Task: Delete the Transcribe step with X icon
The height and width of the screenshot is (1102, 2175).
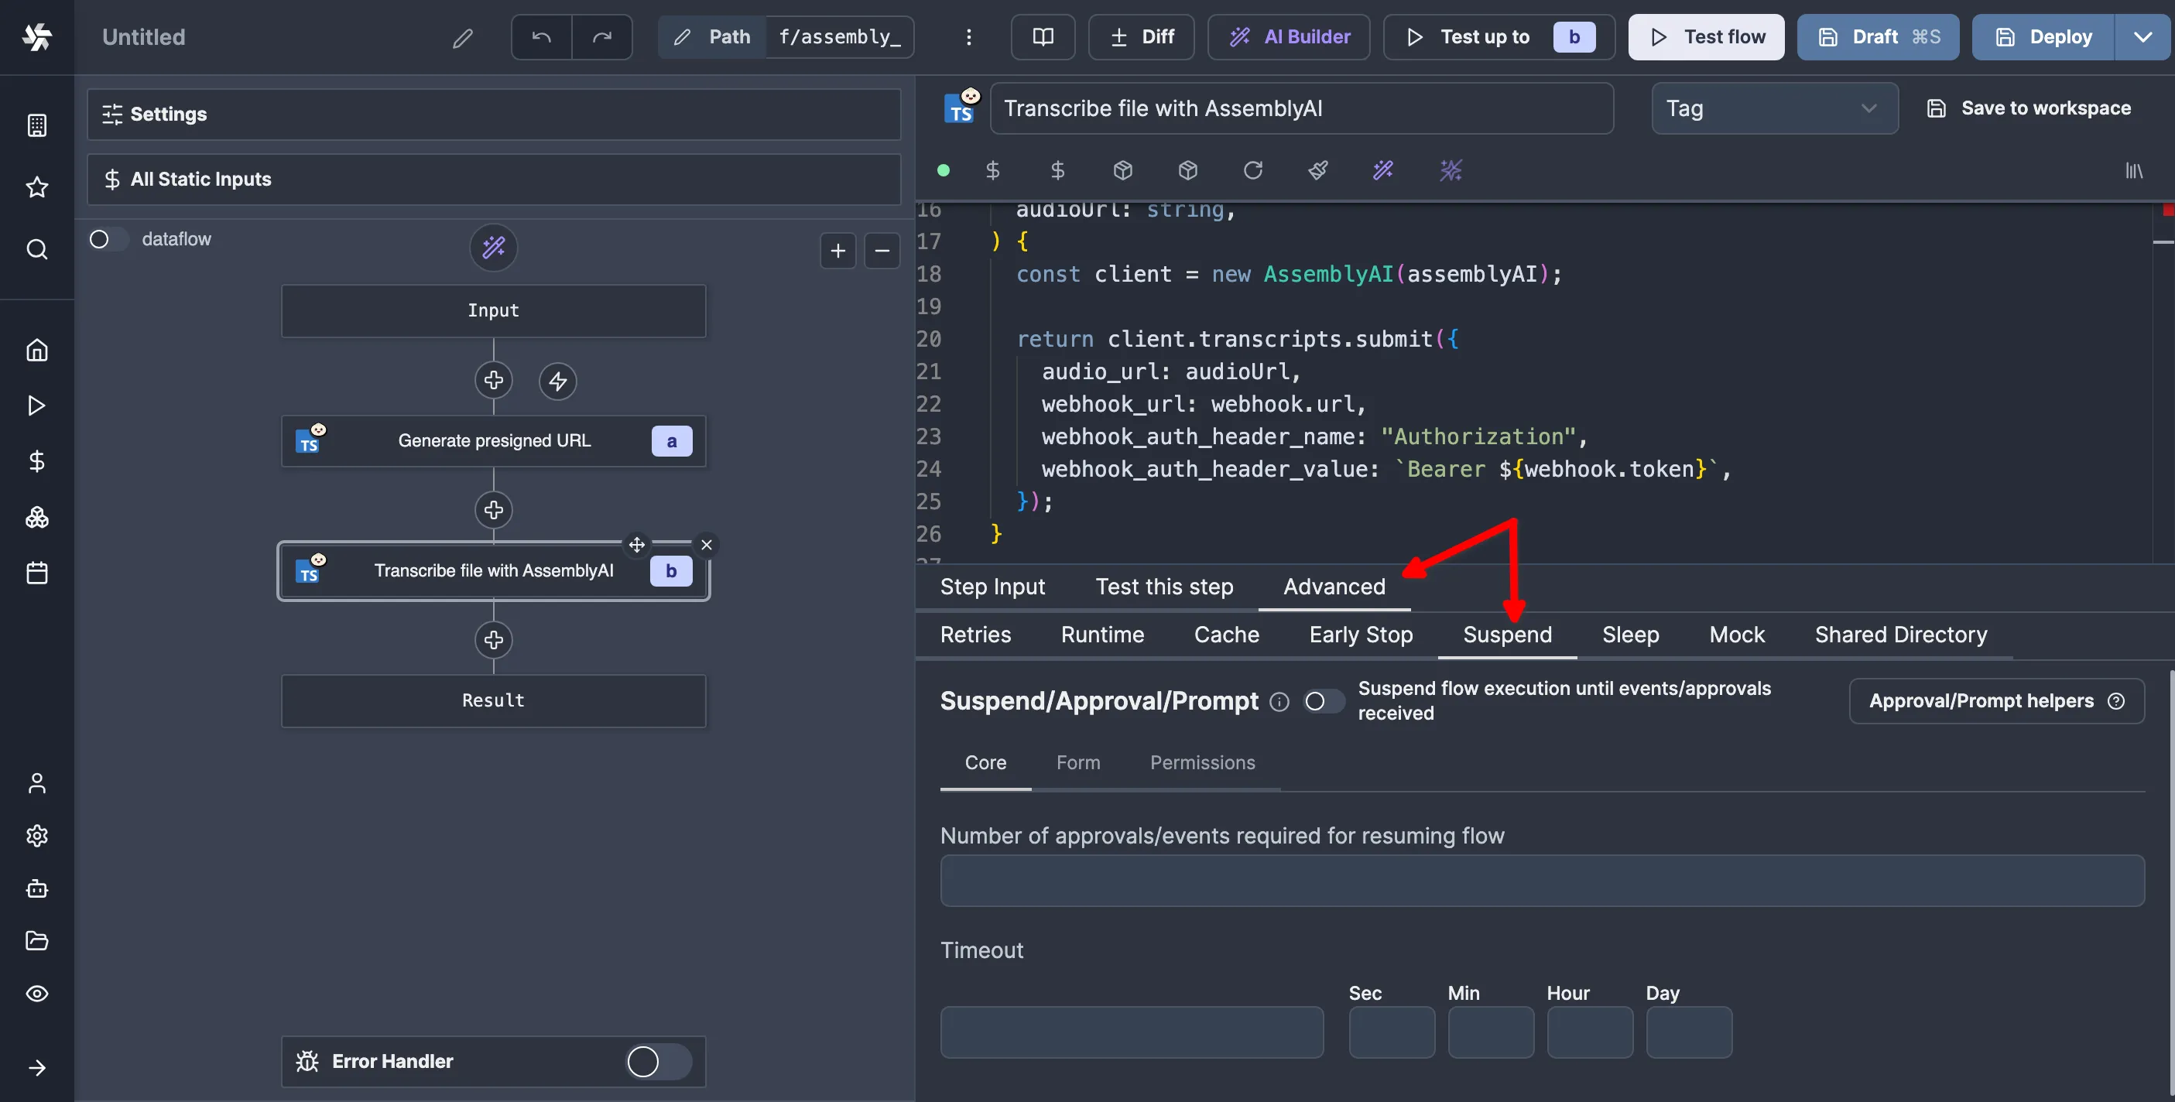Action: point(707,545)
